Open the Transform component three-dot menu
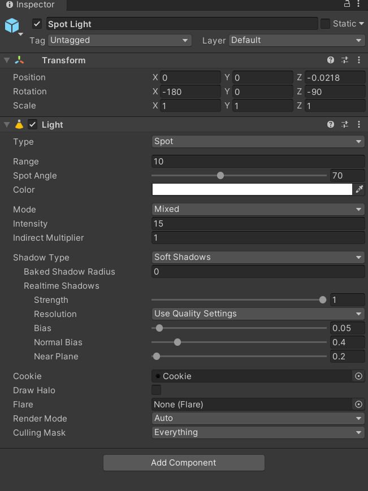Screen dimensions: 368x491 [359, 60]
